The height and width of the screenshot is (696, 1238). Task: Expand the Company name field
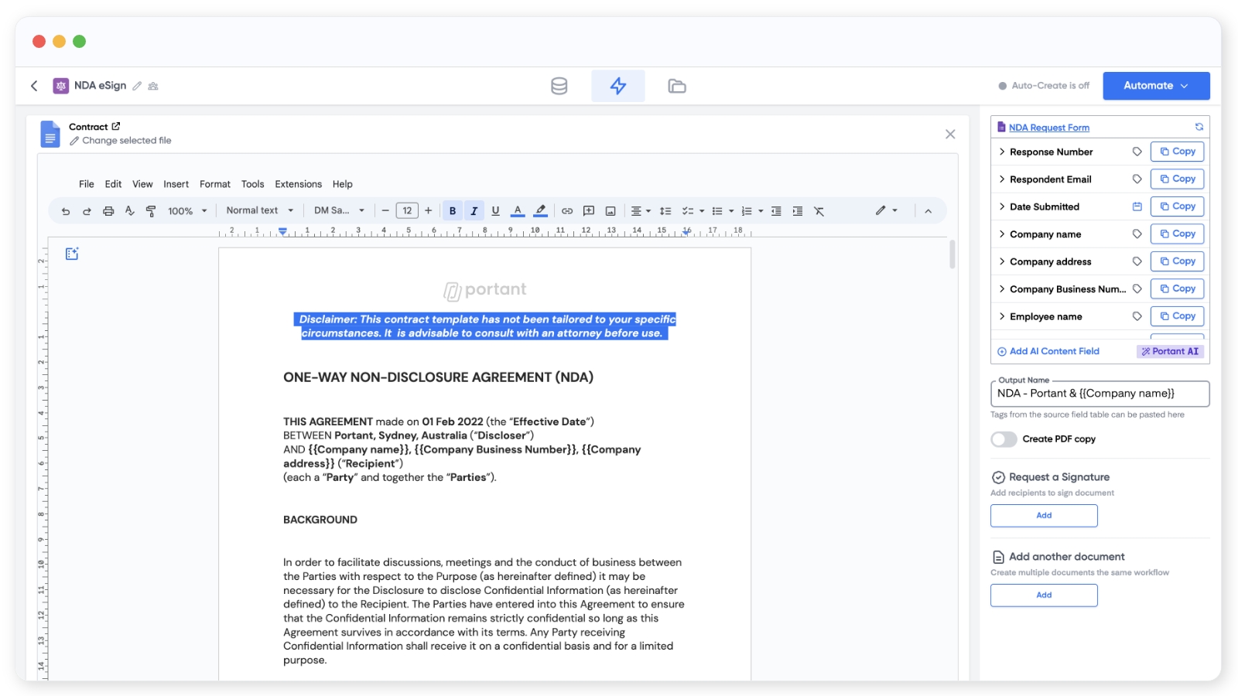[x=1002, y=234]
